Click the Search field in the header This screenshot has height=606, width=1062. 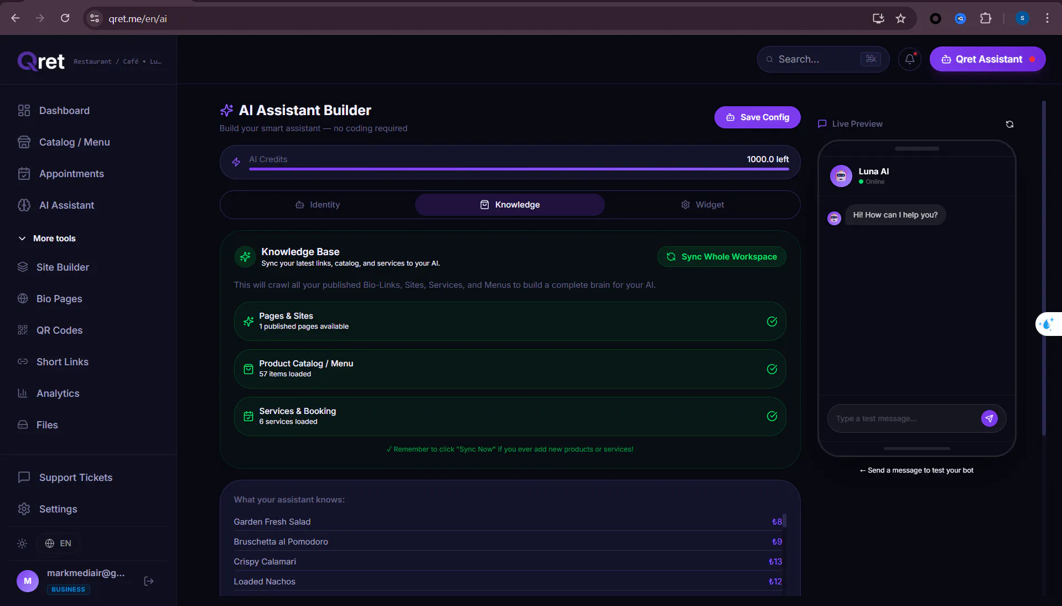point(823,59)
